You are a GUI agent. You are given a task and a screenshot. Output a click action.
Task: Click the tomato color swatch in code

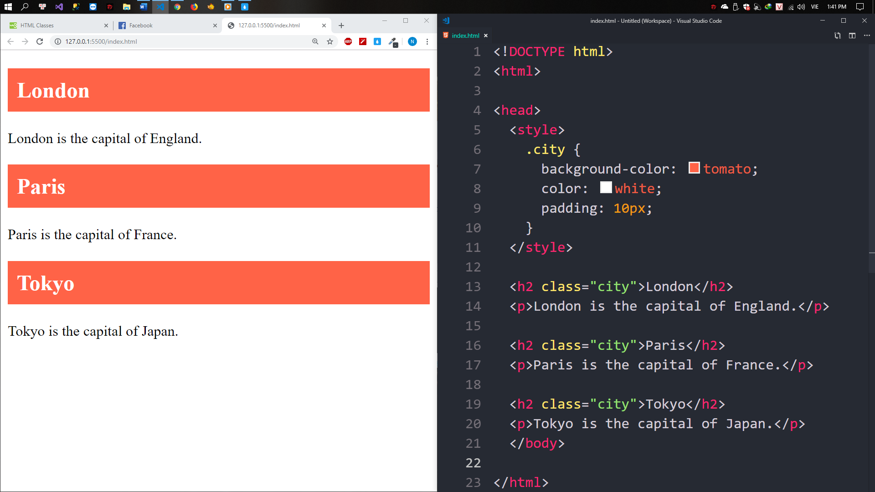[694, 168]
